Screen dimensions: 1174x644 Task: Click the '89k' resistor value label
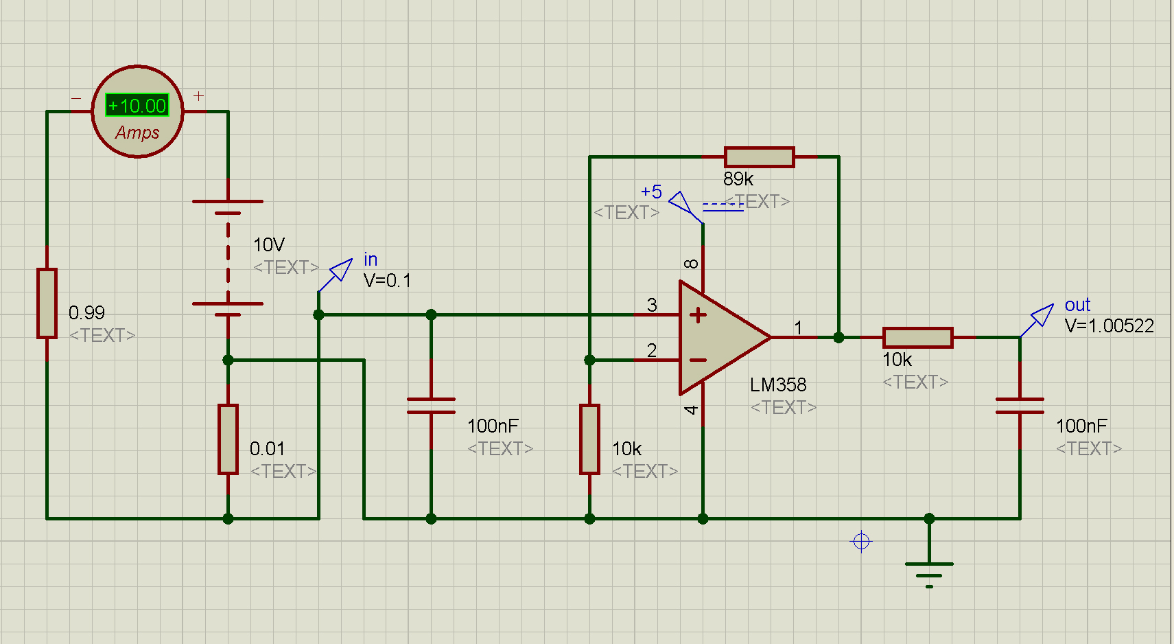(x=738, y=179)
